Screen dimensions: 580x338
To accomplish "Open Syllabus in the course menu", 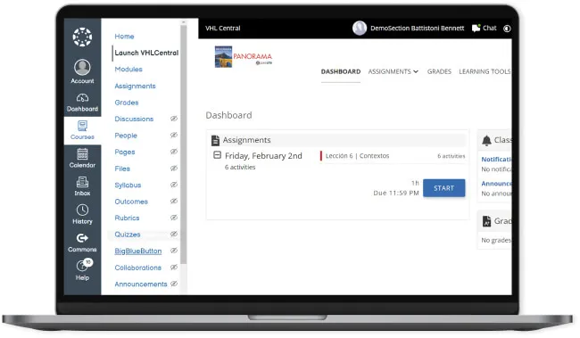I will pyautogui.click(x=128, y=185).
